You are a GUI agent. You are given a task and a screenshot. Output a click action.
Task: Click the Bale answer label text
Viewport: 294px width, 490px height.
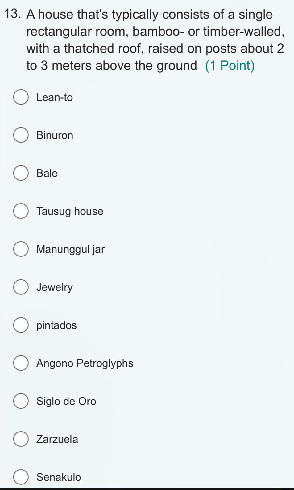coord(47,173)
